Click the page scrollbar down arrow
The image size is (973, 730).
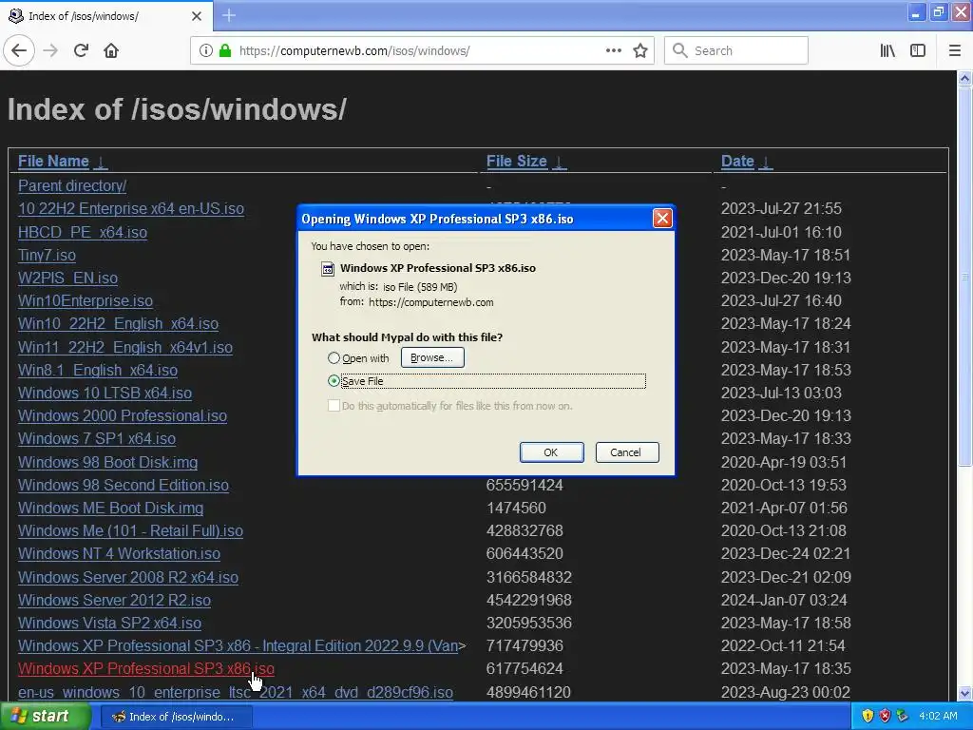click(964, 693)
